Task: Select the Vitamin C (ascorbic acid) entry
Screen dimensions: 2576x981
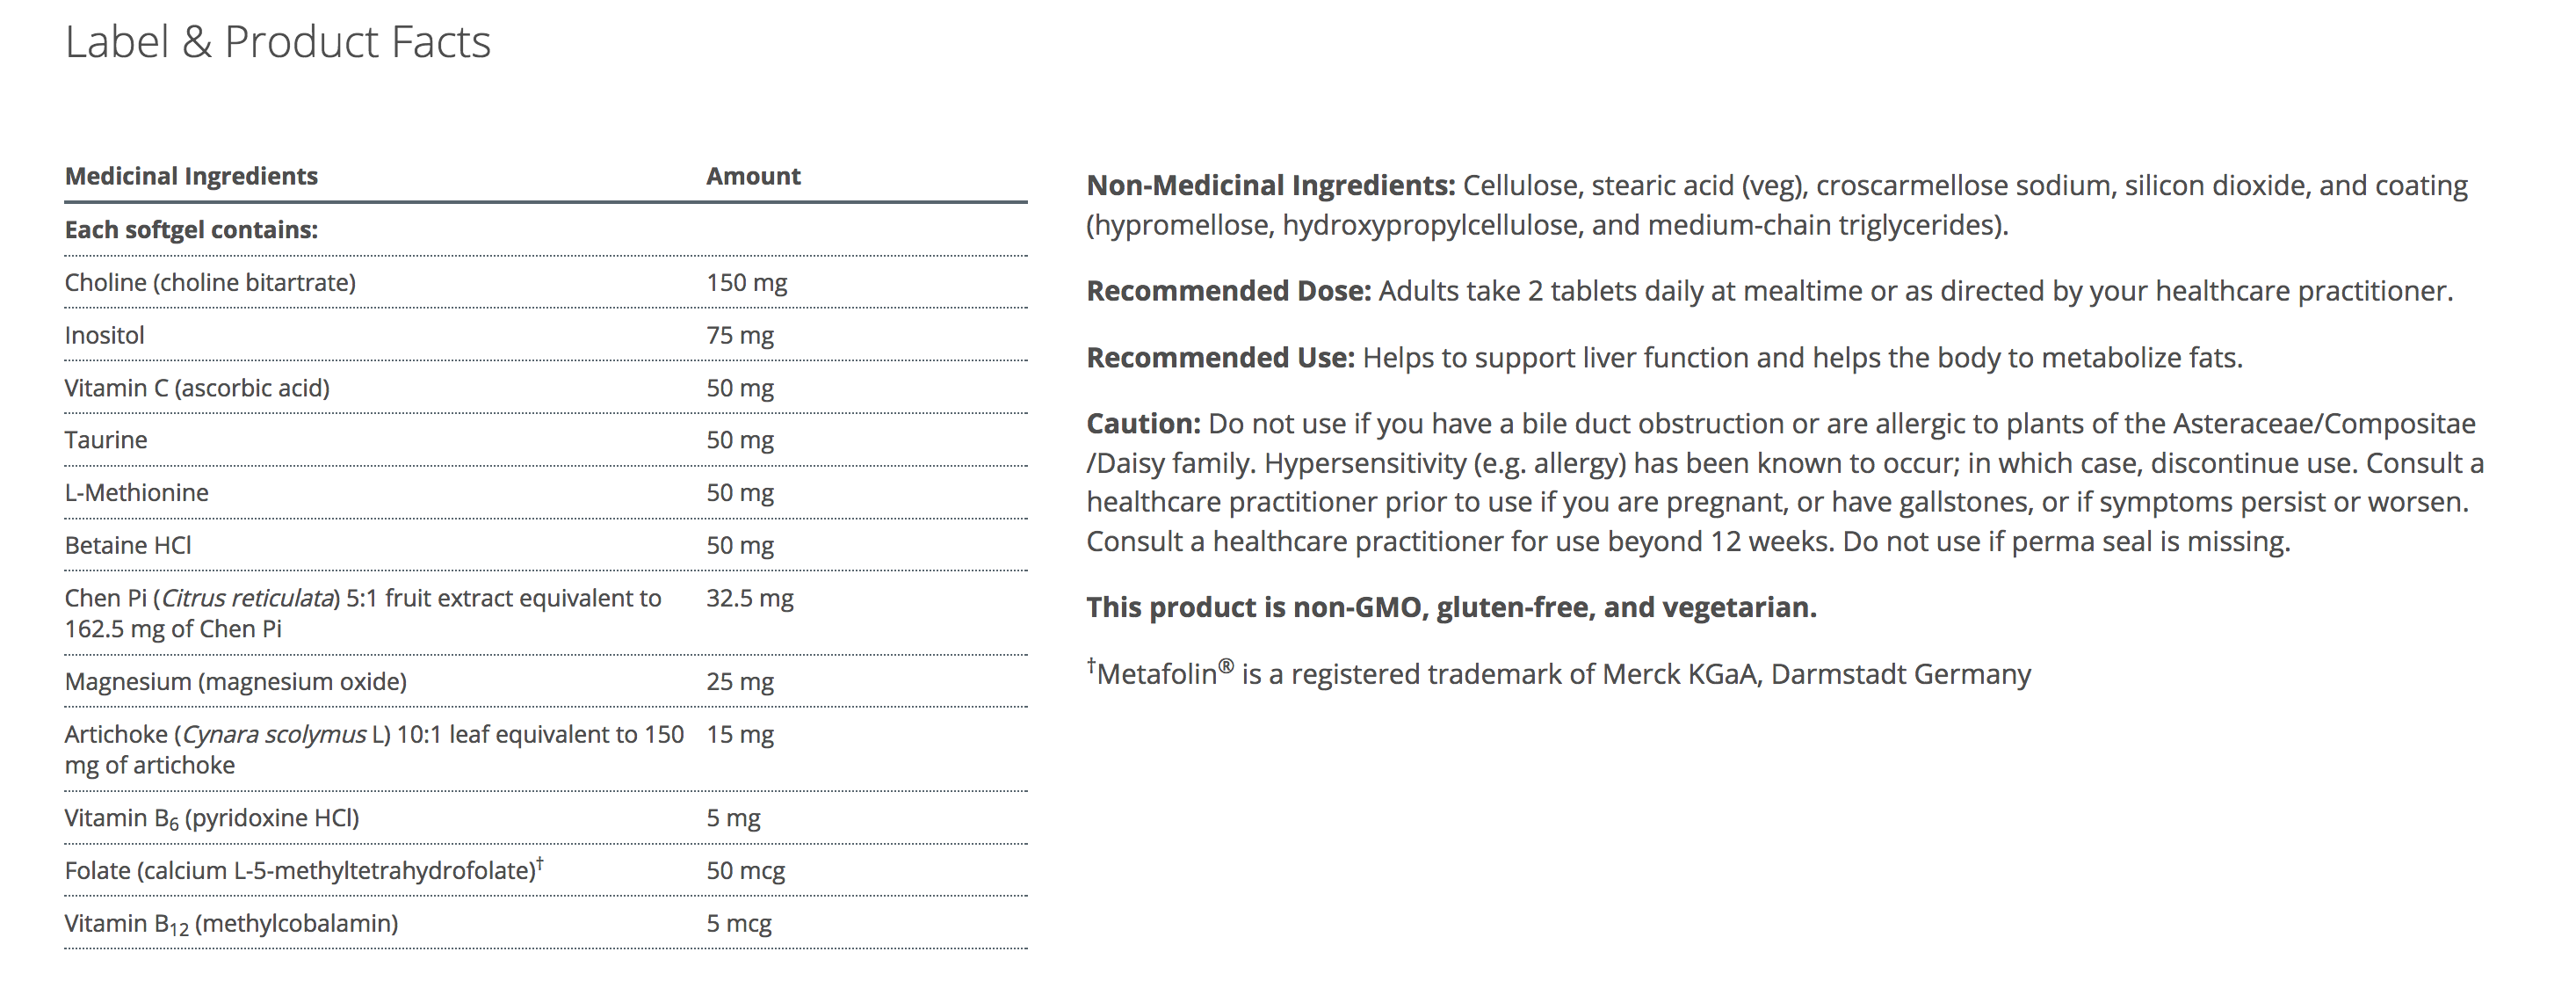Action: click(197, 388)
